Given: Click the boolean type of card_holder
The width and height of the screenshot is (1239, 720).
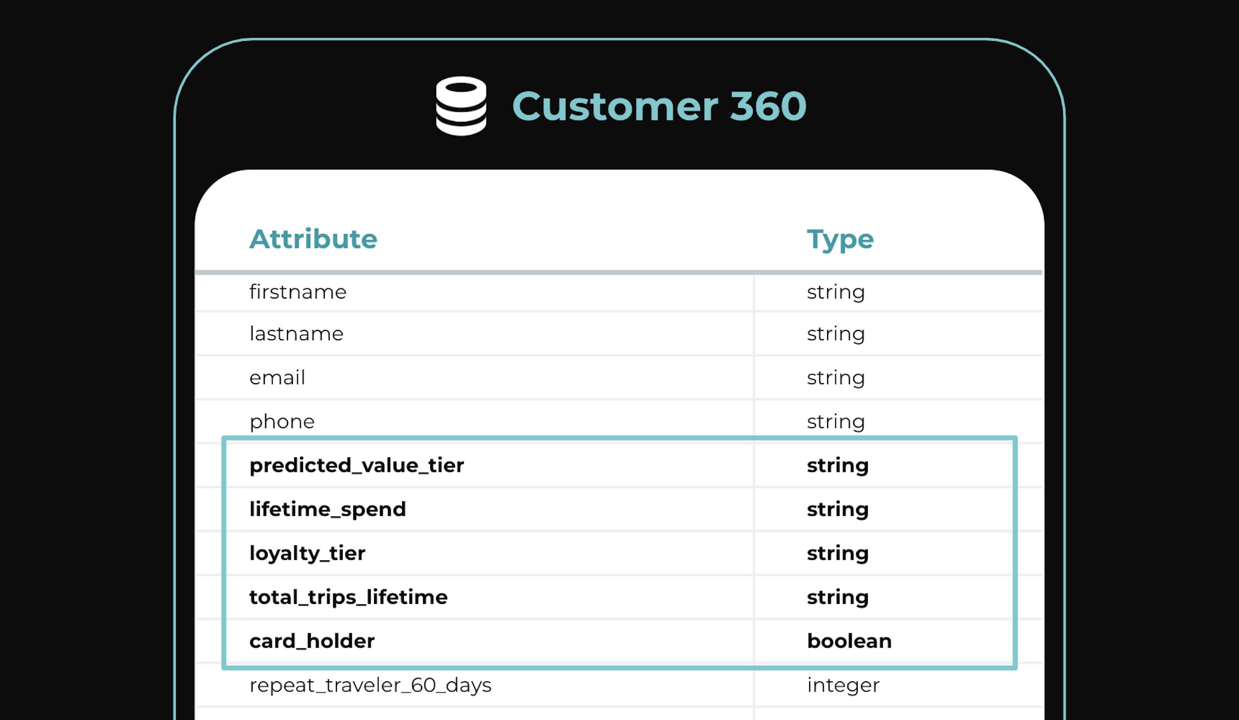Looking at the screenshot, I should point(849,641).
